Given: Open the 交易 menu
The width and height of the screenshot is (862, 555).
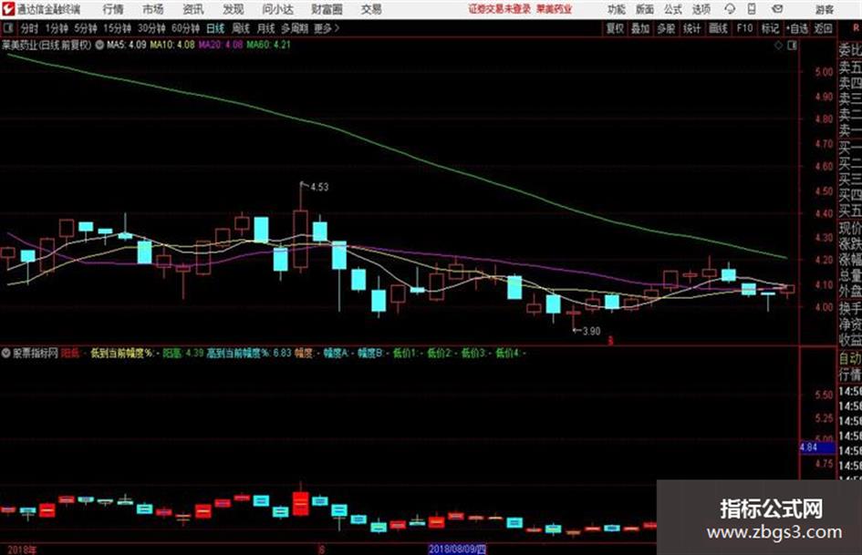Looking at the screenshot, I should click(371, 9).
